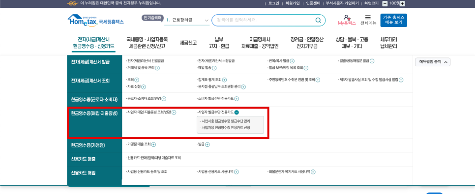Click 회원가입 link
The width and height of the screenshot is (475, 194).
coord(293,3)
